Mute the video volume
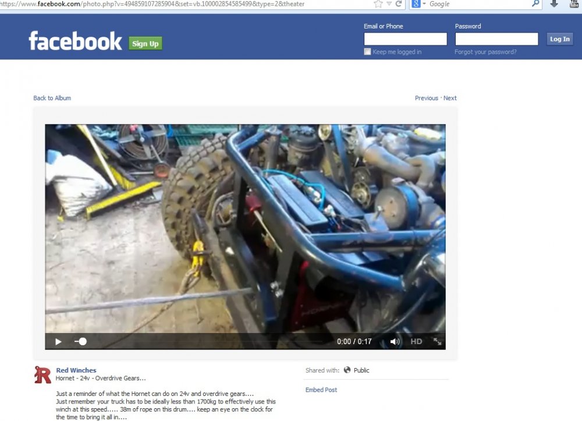Image resolution: width=582 pixels, height=421 pixels. pyautogui.click(x=395, y=341)
